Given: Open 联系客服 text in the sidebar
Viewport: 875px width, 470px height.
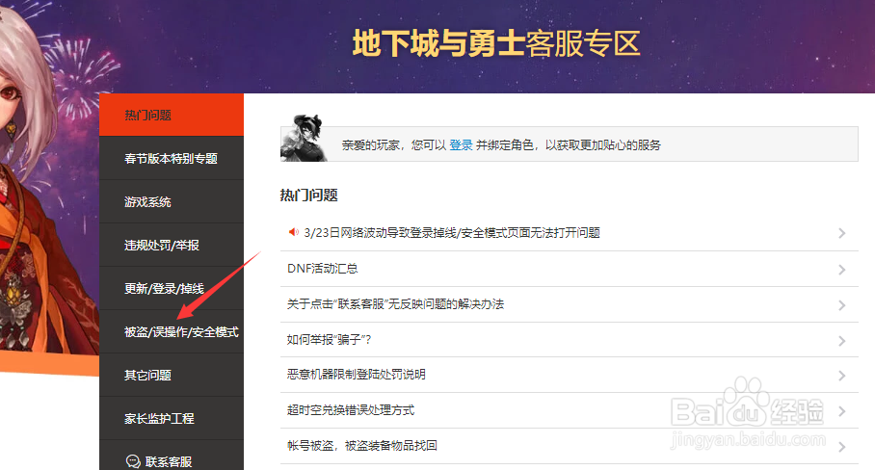Looking at the screenshot, I should click(169, 461).
